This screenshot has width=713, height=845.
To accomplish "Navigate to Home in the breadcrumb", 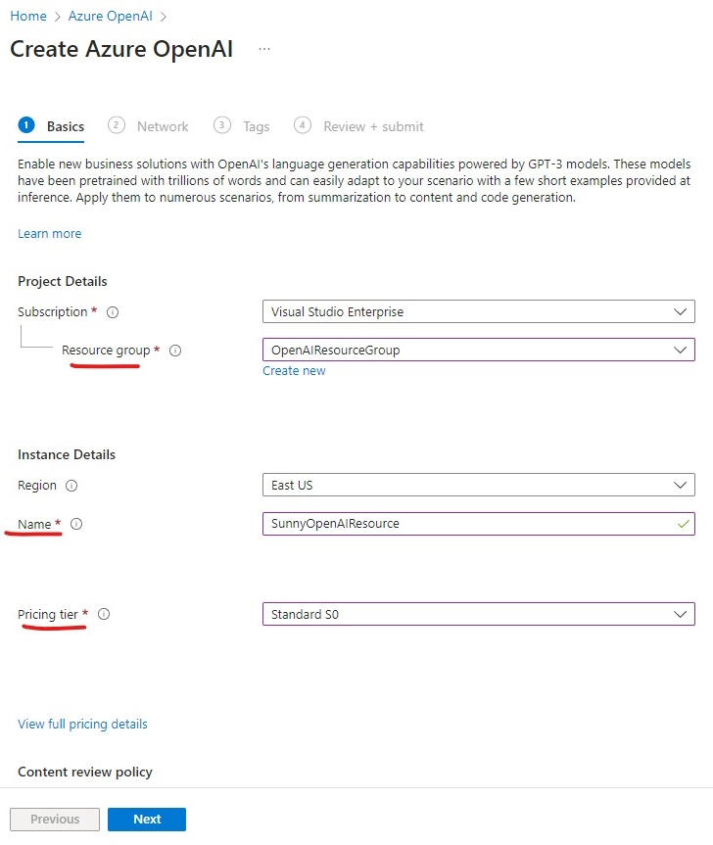I will [x=28, y=17].
